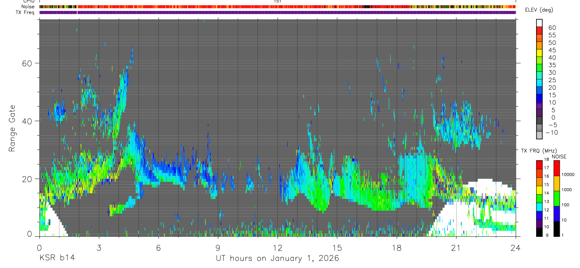This screenshot has height=268, width=580.
Task: Click the cyan 12 MHz frequency swatch
Action: [539, 207]
